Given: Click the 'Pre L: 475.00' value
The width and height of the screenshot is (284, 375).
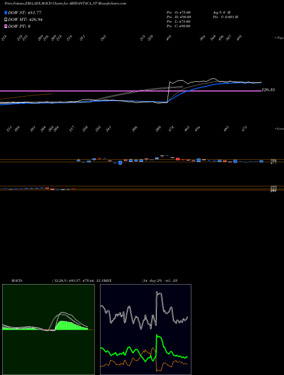Looking at the screenshot, I should (178, 22).
